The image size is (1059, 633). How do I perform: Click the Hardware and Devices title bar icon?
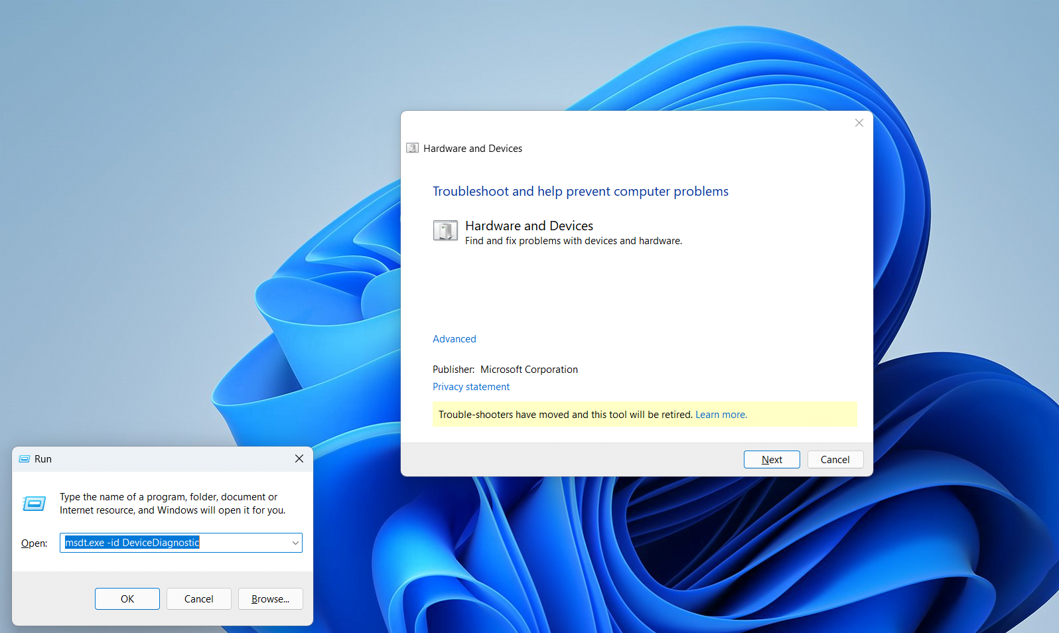412,148
